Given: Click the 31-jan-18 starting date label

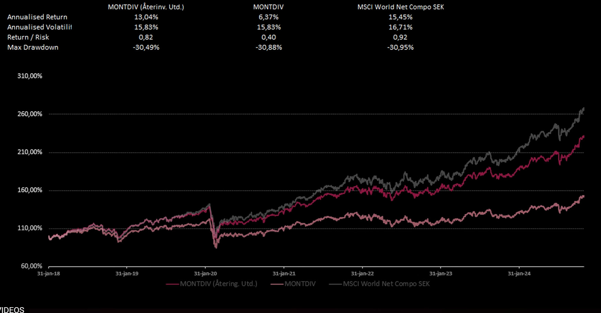Looking at the screenshot, I should [48, 274].
